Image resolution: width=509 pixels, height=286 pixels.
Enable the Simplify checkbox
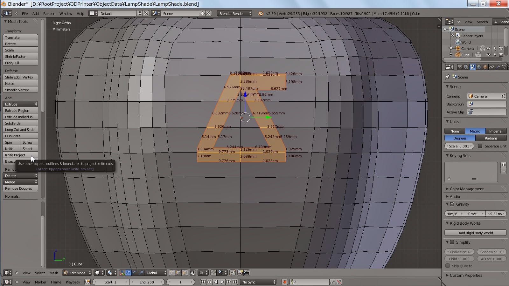pyautogui.click(x=452, y=242)
